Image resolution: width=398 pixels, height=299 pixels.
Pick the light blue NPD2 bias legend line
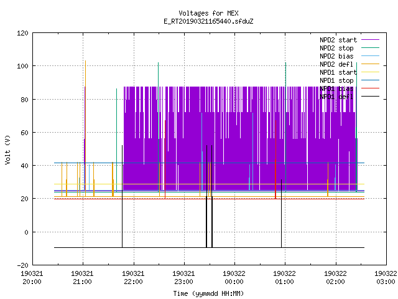370,55
